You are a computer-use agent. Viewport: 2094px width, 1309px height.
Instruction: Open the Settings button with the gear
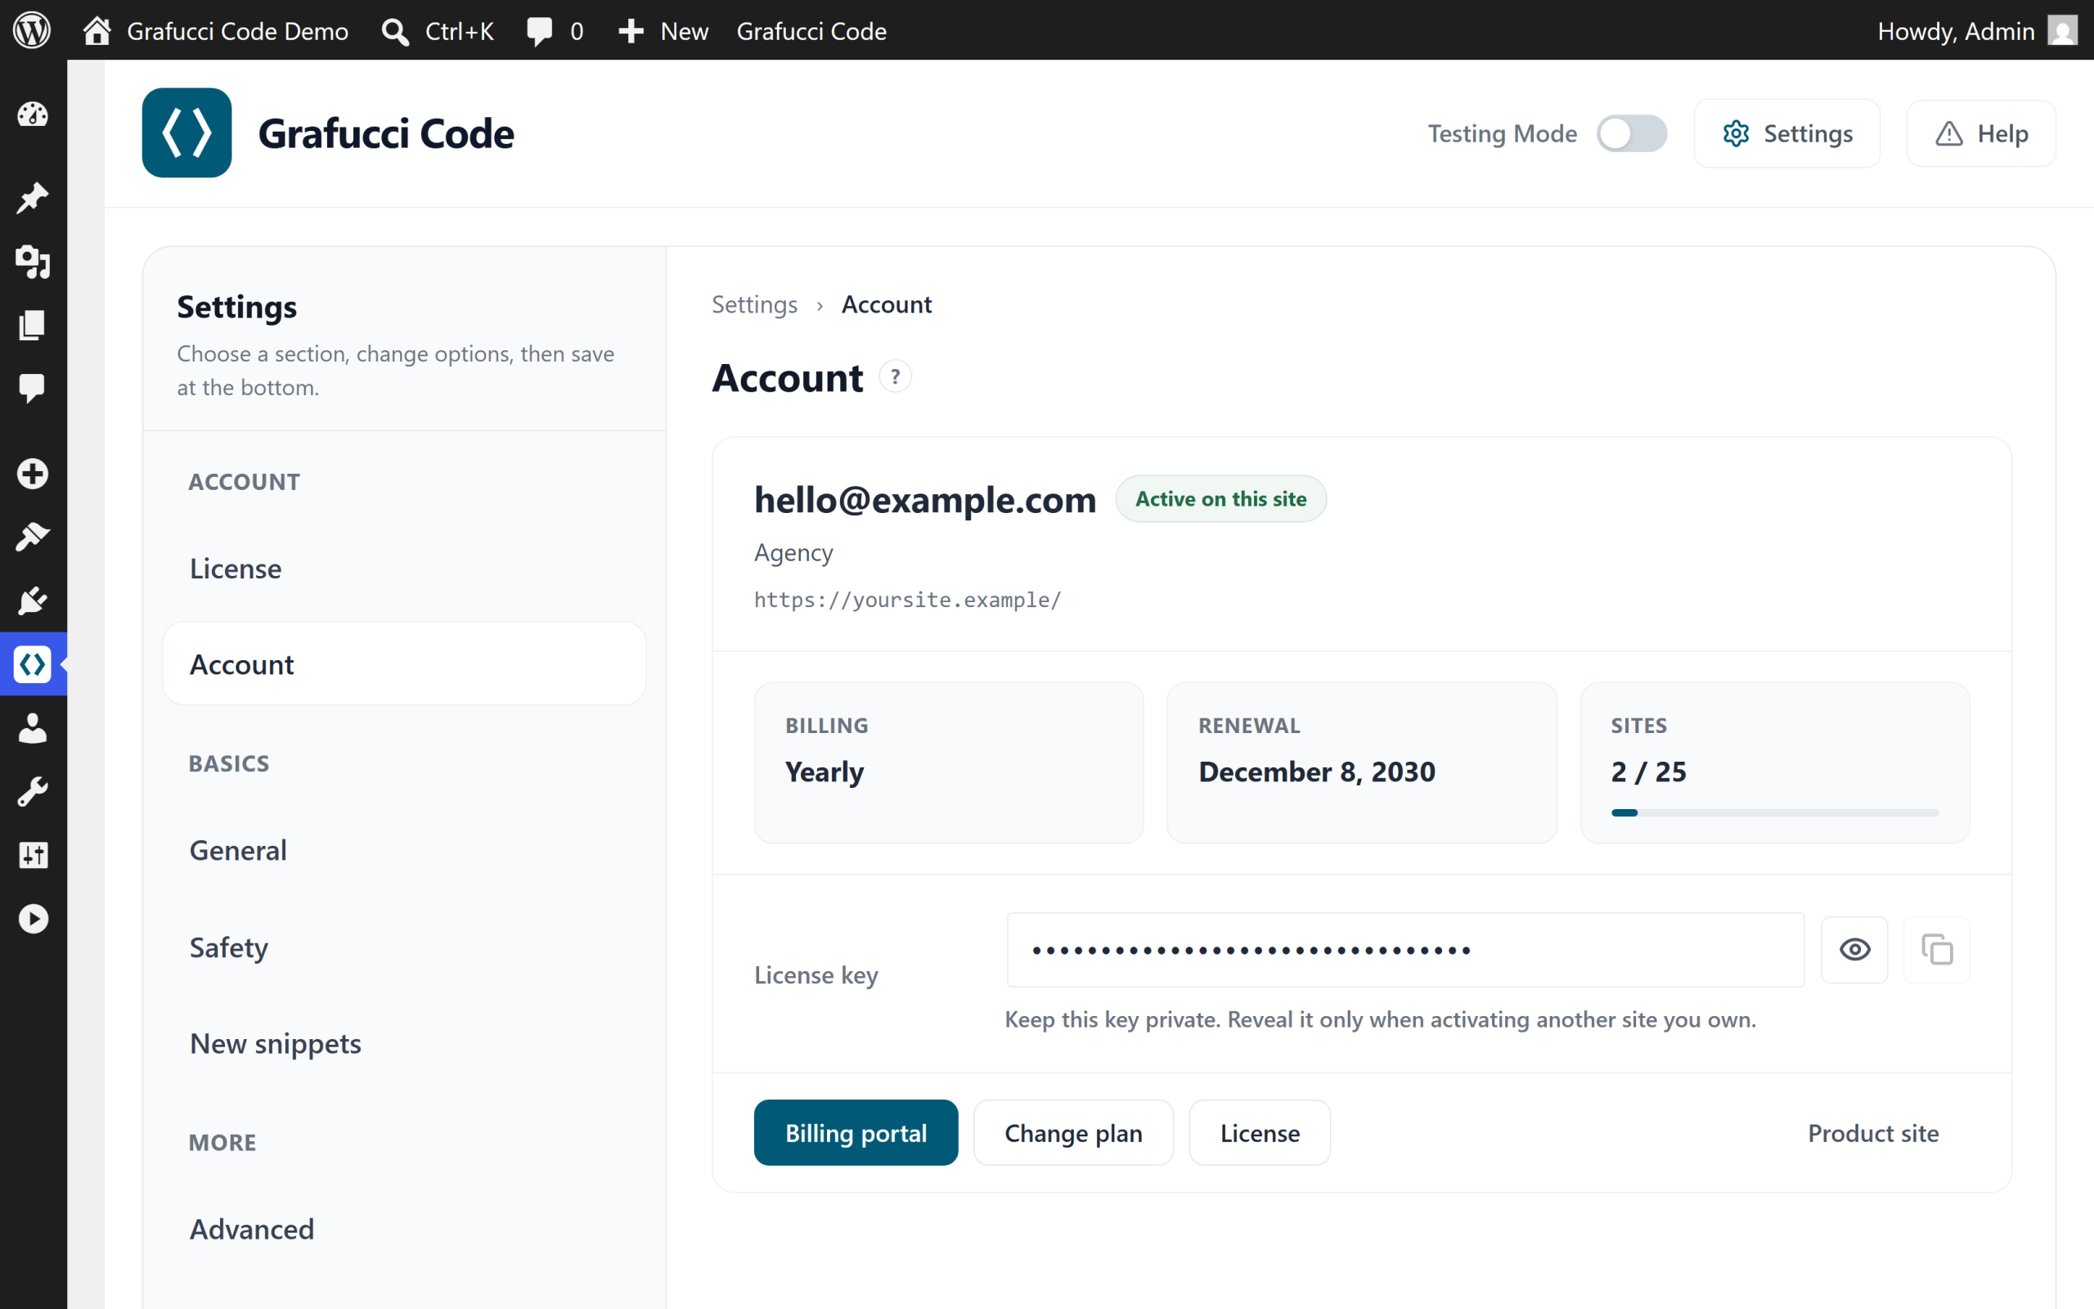(x=1786, y=133)
